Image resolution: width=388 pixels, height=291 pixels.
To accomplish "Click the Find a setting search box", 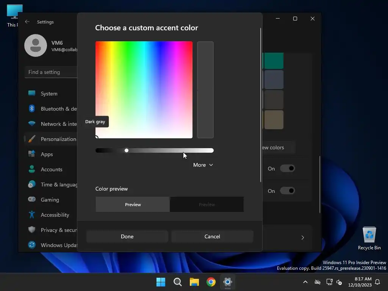I will click(51, 72).
